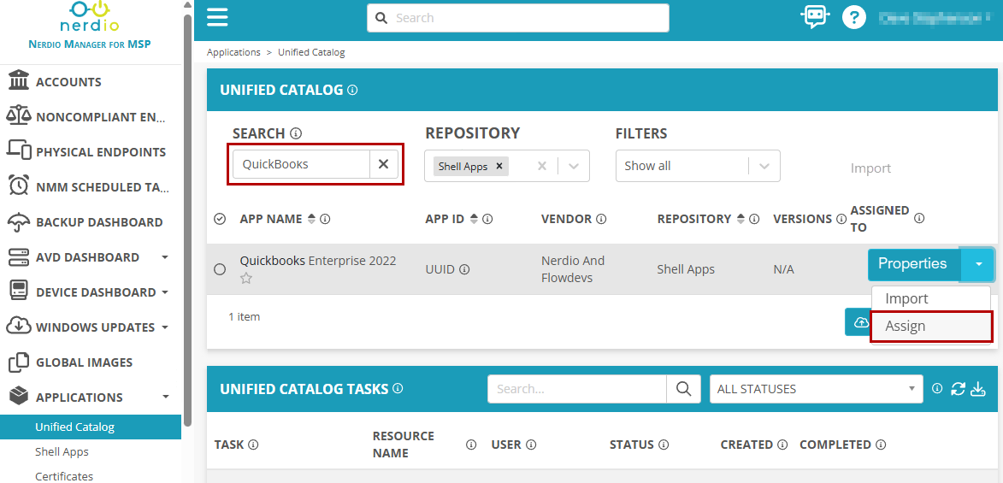Open the chatbot assistant icon
This screenshot has height=483, width=1003.
point(815,17)
